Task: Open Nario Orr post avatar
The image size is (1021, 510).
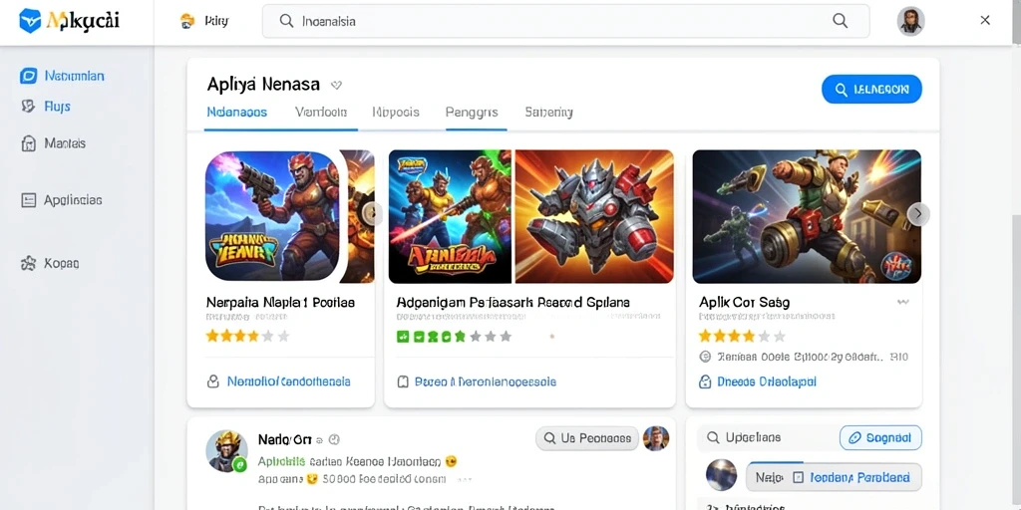Action: tap(226, 450)
